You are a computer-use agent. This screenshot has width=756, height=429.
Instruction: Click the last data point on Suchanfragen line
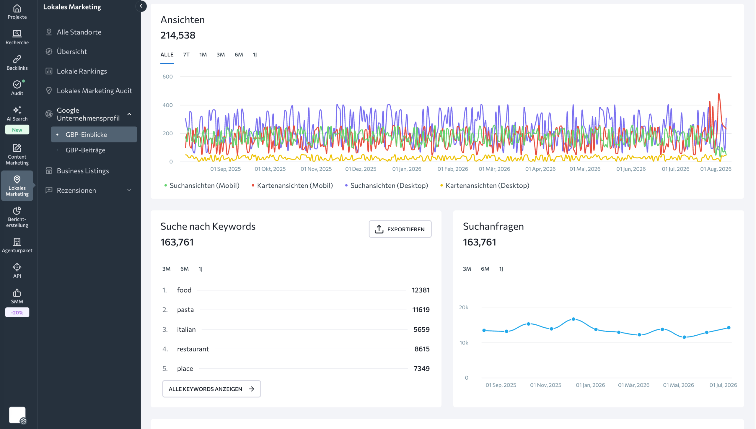tap(729, 328)
